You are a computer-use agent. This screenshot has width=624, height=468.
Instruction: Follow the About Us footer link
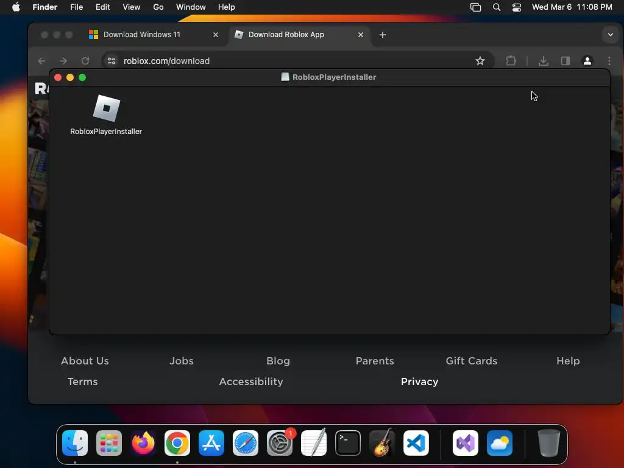coord(85,361)
